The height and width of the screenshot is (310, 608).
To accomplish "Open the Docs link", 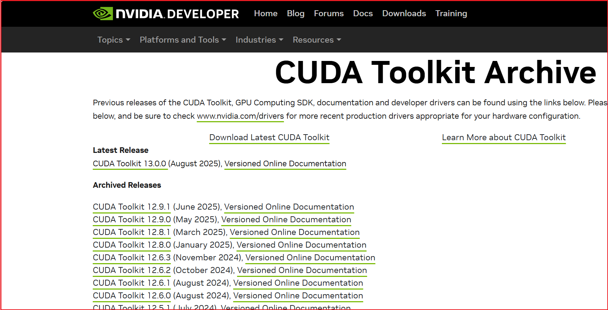I will [x=363, y=13].
